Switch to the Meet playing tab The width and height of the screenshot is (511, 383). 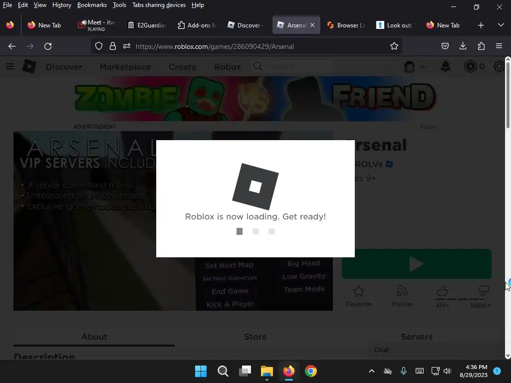click(97, 25)
